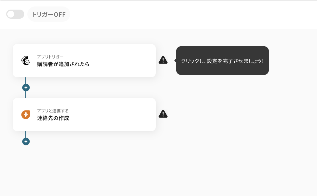
Task: Click the orange contact app icon
Action: pyautogui.click(x=26, y=114)
